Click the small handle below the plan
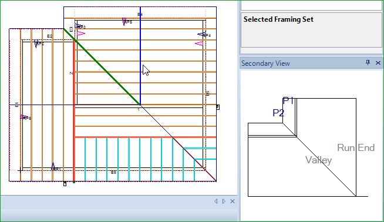Image resolution: width=384 pixels, height=222 pixels. coord(65,184)
